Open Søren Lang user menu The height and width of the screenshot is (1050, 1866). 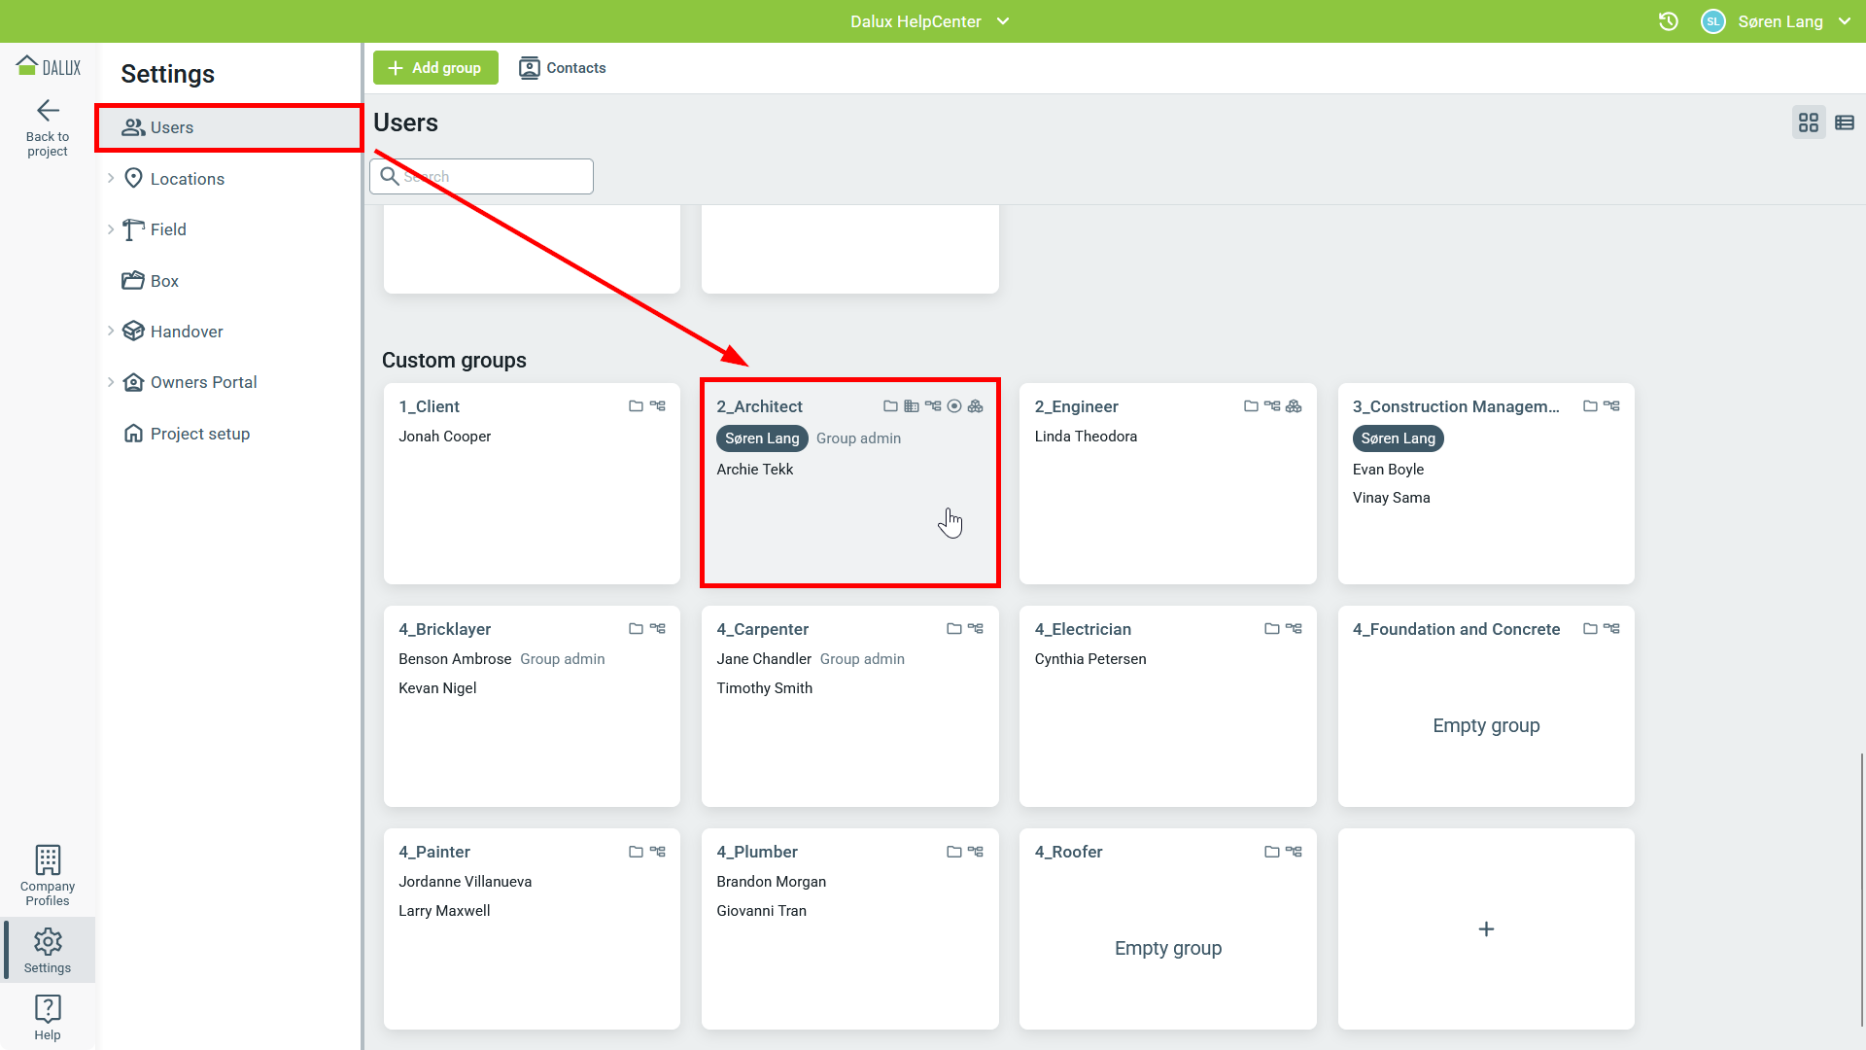(1779, 21)
